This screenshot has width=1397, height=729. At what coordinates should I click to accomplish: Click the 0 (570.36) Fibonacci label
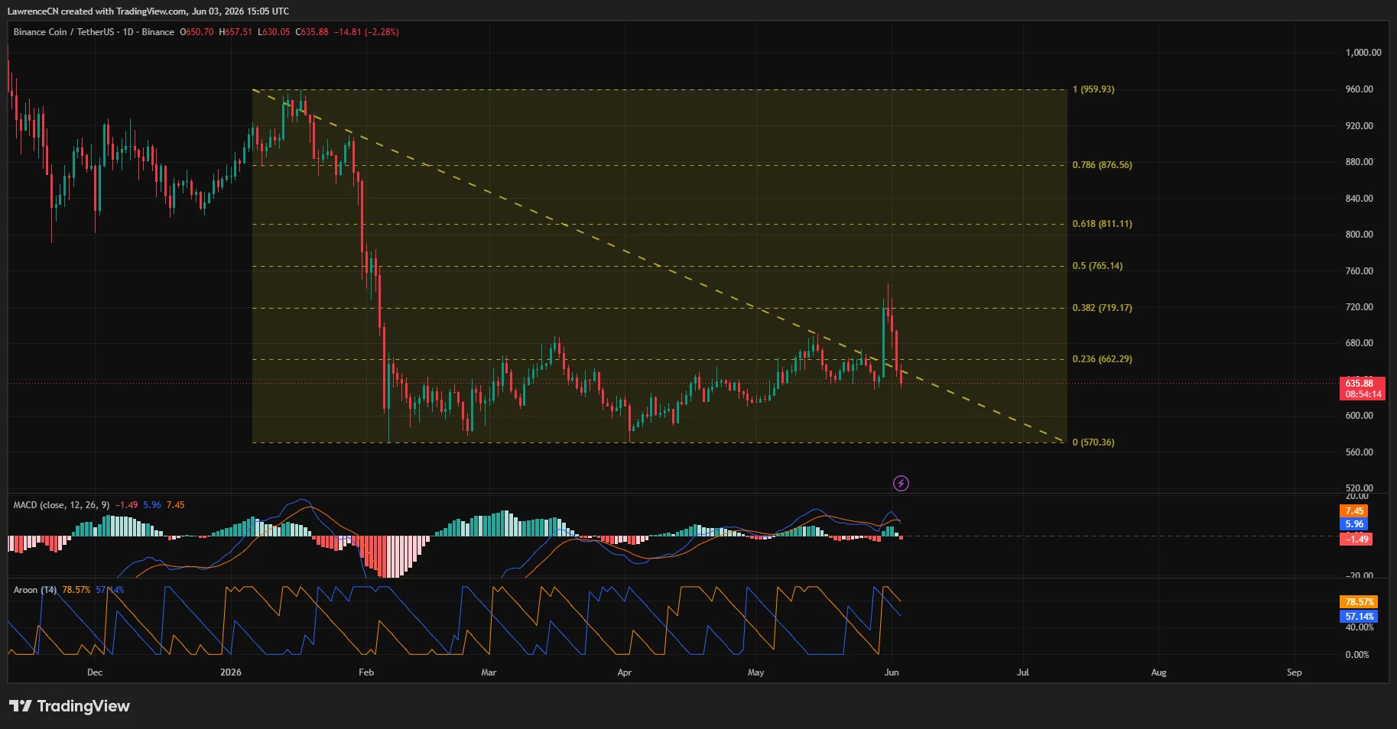1093,442
